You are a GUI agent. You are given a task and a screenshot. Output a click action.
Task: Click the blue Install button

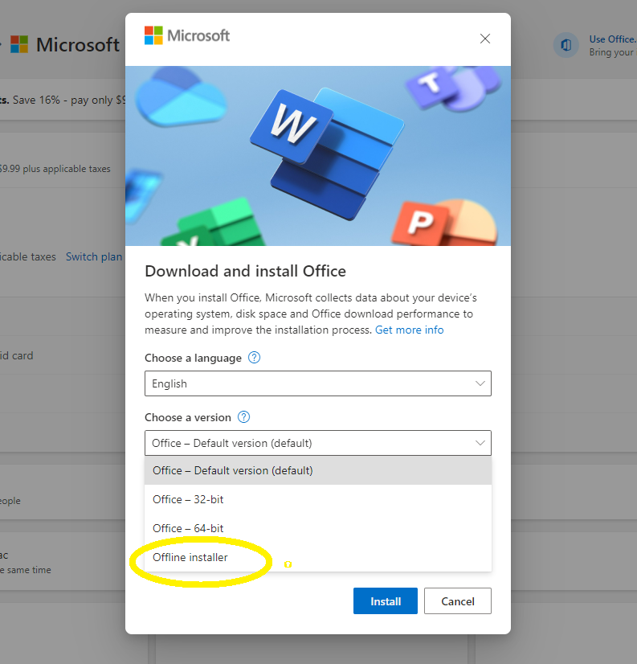pyautogui.click(x=385, y=601)
